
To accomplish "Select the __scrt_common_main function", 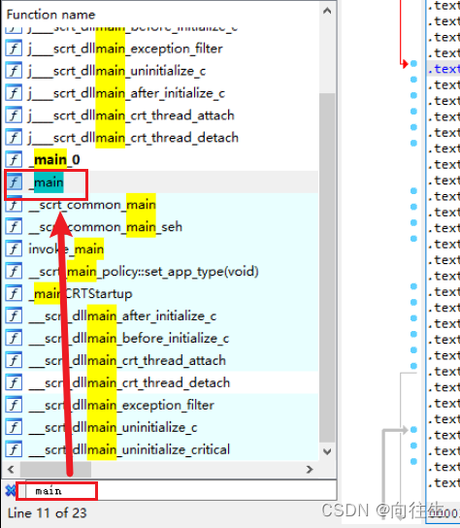I will tap(92, 205).
